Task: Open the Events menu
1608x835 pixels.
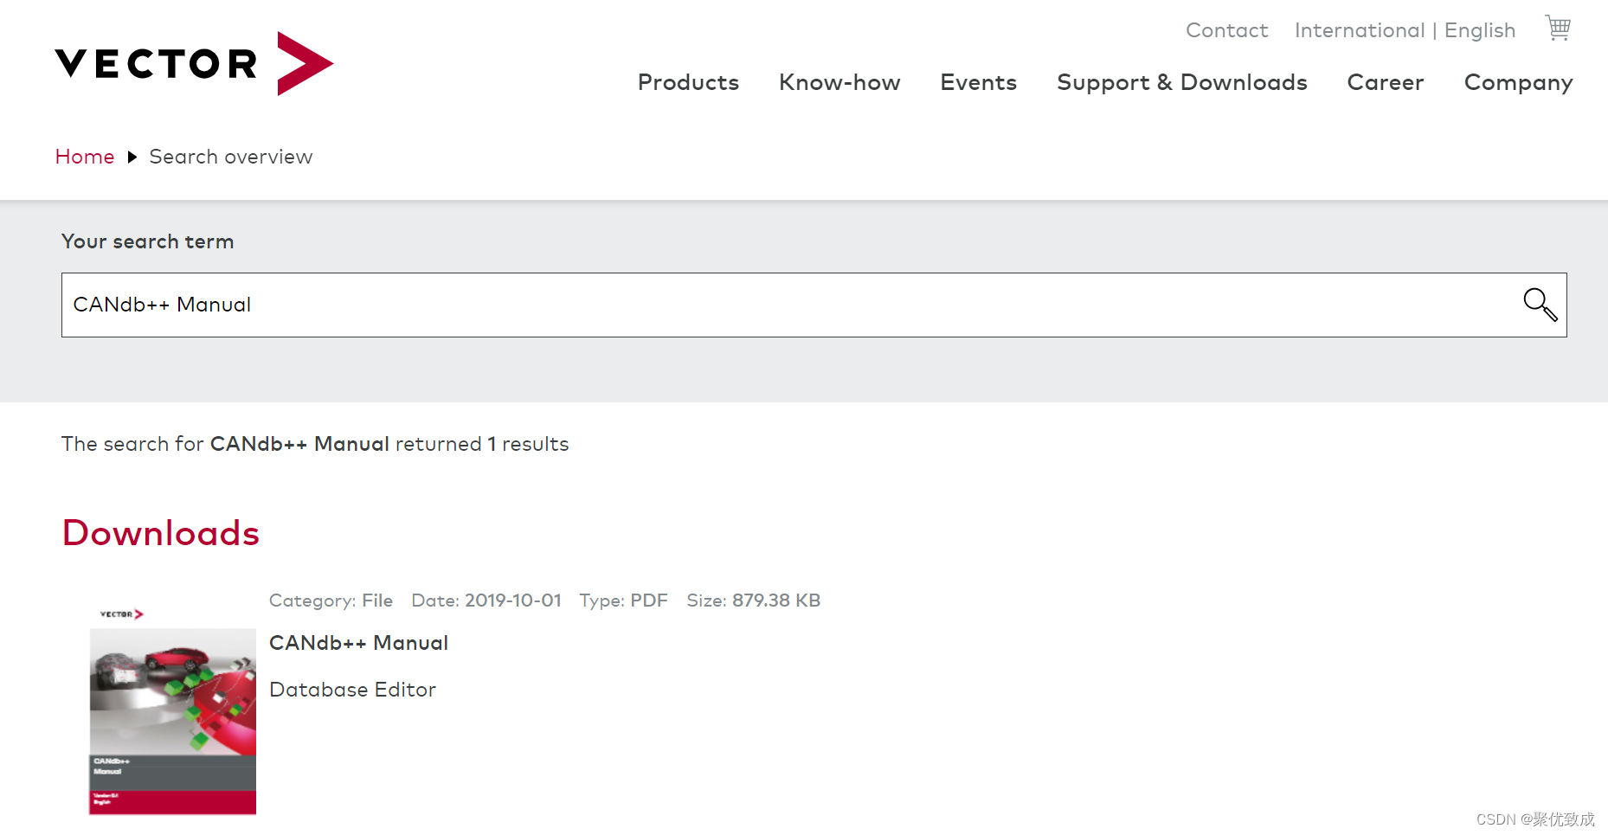Action: click(978, 82)
